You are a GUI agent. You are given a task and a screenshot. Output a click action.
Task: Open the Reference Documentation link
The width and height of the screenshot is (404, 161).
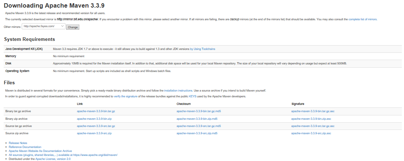[x=25, y=147]
